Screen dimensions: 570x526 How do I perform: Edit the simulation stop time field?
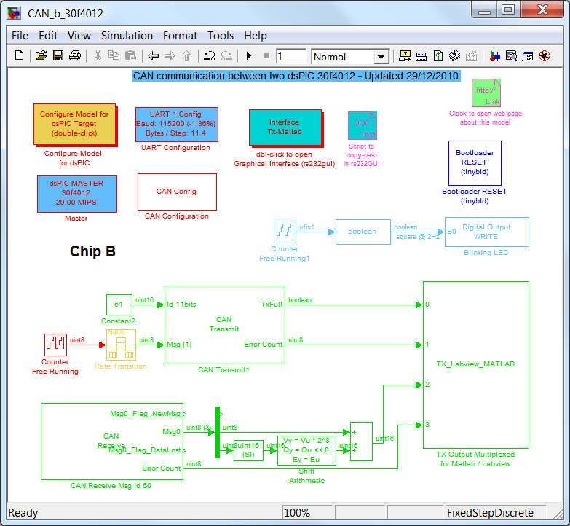coord(290,56)
